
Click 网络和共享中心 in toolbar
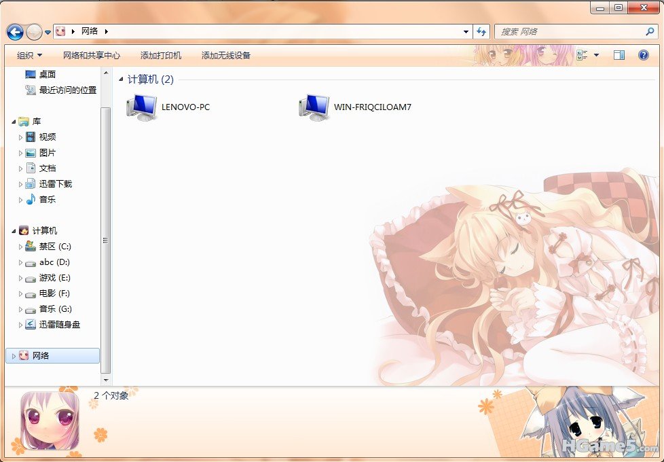pos(92,55)
